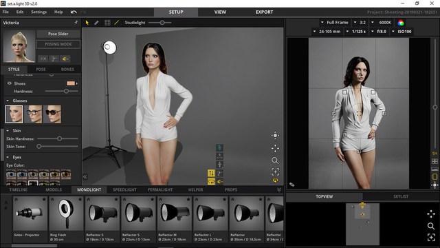440x248 pixels.
Task: Switch to the SETLIST tab
Action: [400, 196]
